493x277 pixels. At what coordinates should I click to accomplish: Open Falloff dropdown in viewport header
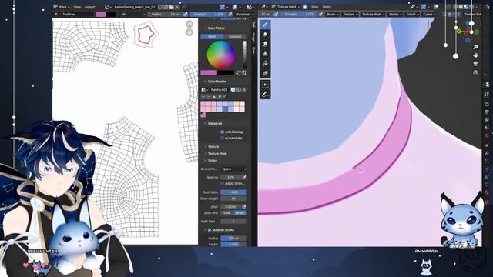point(412,14)
